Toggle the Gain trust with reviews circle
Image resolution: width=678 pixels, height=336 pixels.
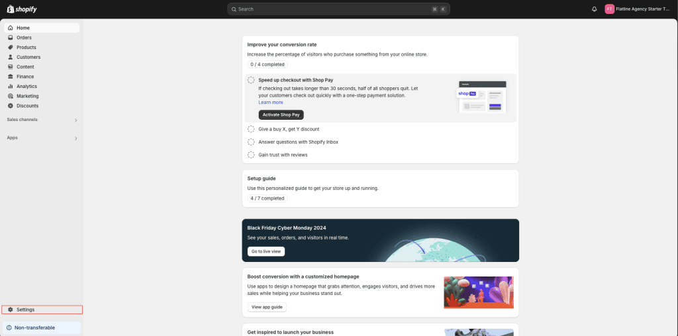coord(251,155)
